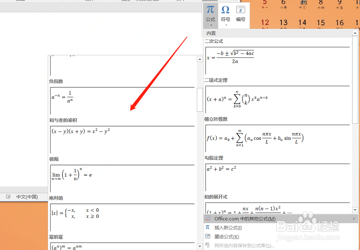
Task: Select date 9 in the calendar
Action: click(339, 3)
